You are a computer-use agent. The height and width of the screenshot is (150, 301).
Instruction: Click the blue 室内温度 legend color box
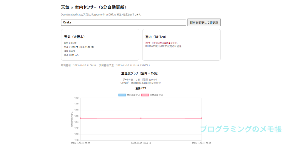tap(122, 95)
